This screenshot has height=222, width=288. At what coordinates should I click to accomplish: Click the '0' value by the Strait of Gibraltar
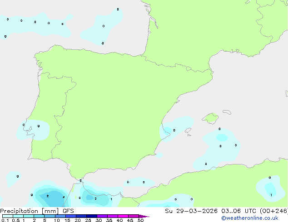click(x=80, y=181)
